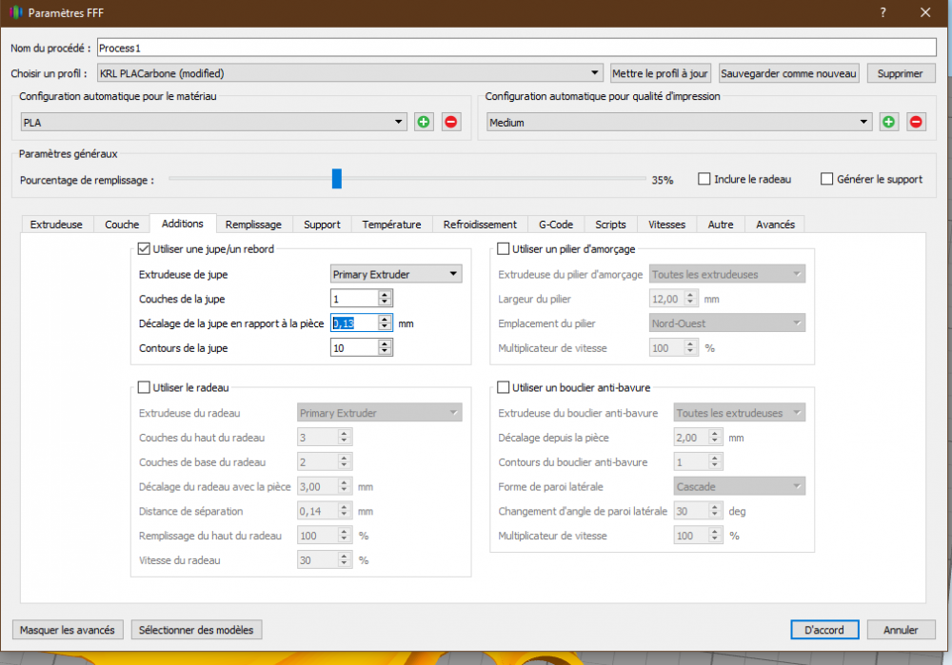This screenshot has height=665, width=952.
Task: Open the Avancés tab
Action: coord(775,224)
